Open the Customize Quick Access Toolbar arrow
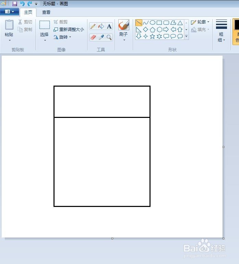239x264 pixels. tap(36, 4)
